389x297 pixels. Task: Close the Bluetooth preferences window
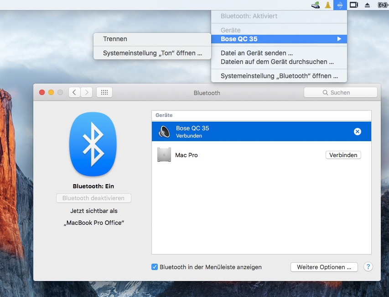[x=42, y=92]
